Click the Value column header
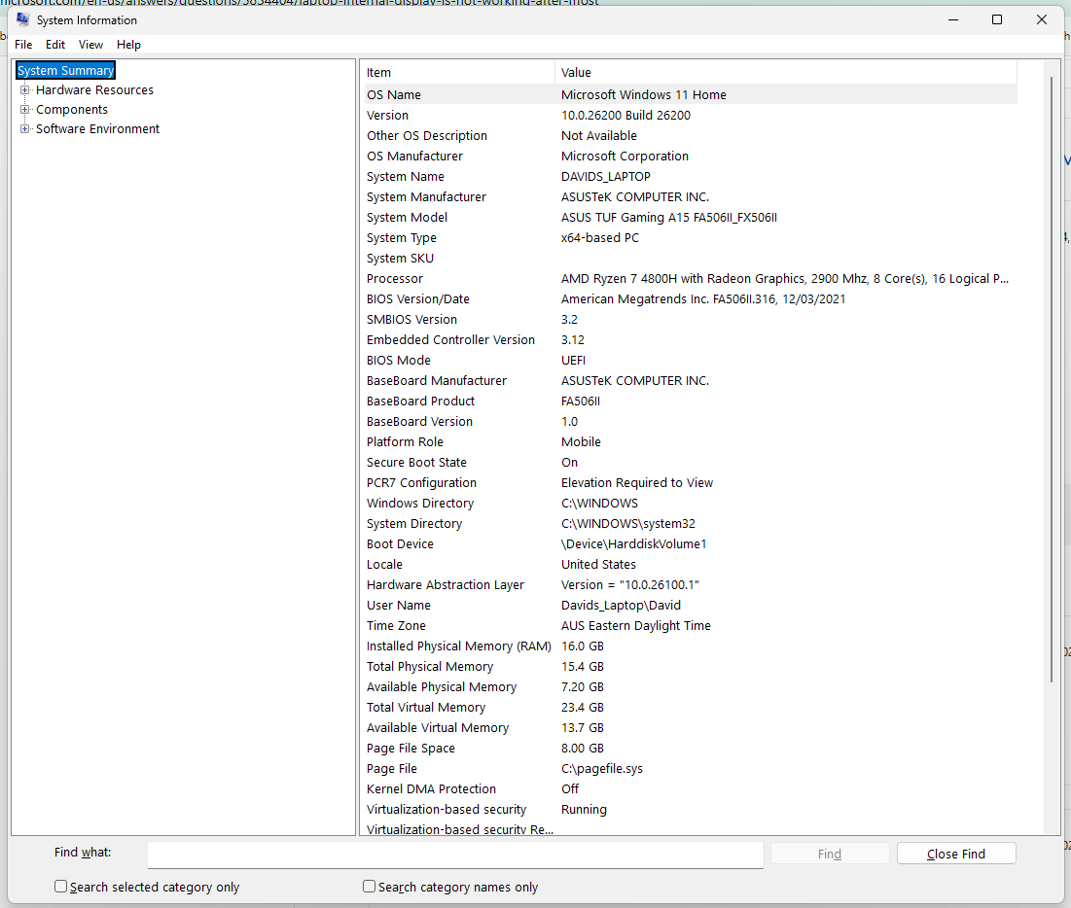The height and width of the screenshot is (908, 1071). point(785,72)
